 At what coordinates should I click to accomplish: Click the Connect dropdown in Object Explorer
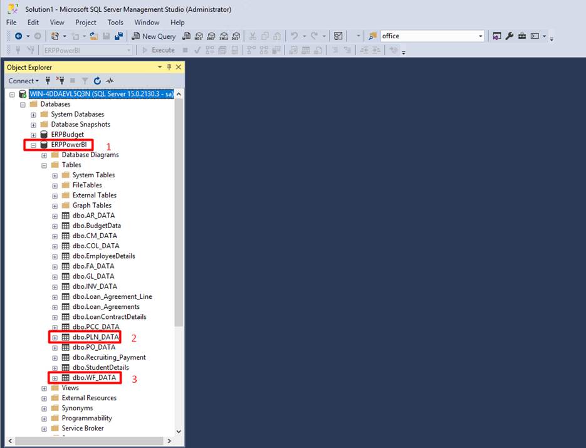tap(24, 81)
